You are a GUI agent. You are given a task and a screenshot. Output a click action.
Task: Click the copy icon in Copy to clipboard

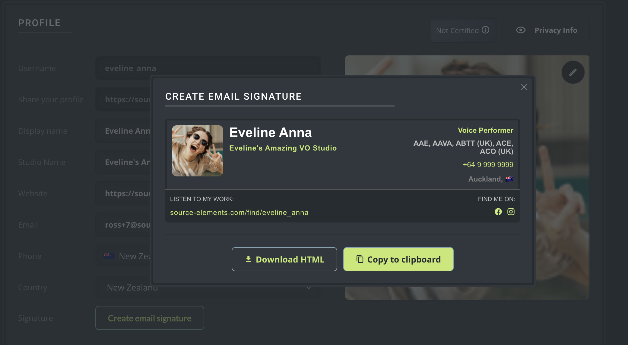[x=360, y=259]
